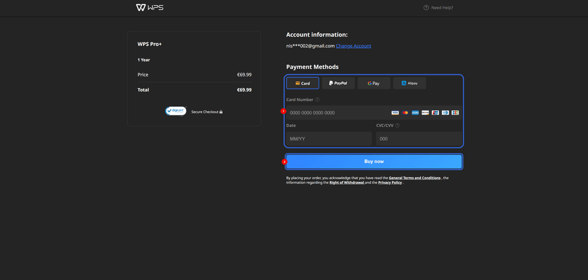Screen dimensions: 588x280
Task: Click the JCB card logo
Action: click(455, 113)
